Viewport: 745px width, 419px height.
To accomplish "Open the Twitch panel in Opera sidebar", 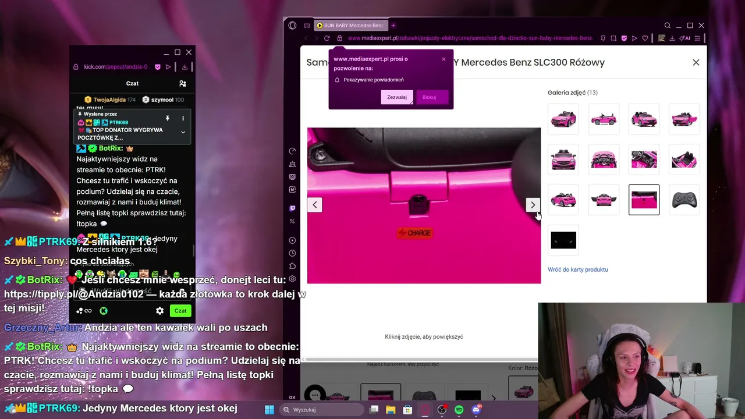I will click(x=292, y=208).
